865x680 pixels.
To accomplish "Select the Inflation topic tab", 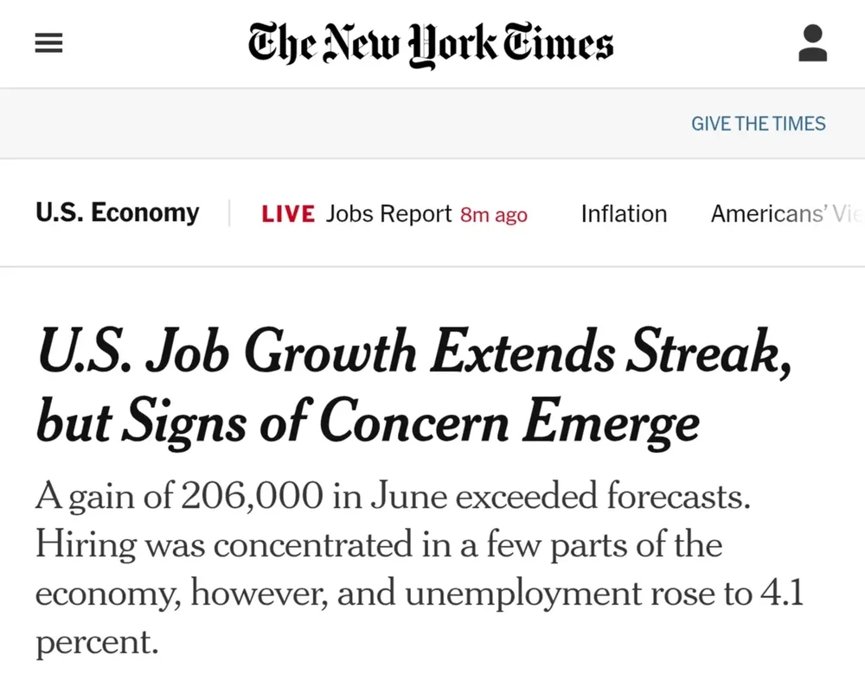I will pos(624,213).
